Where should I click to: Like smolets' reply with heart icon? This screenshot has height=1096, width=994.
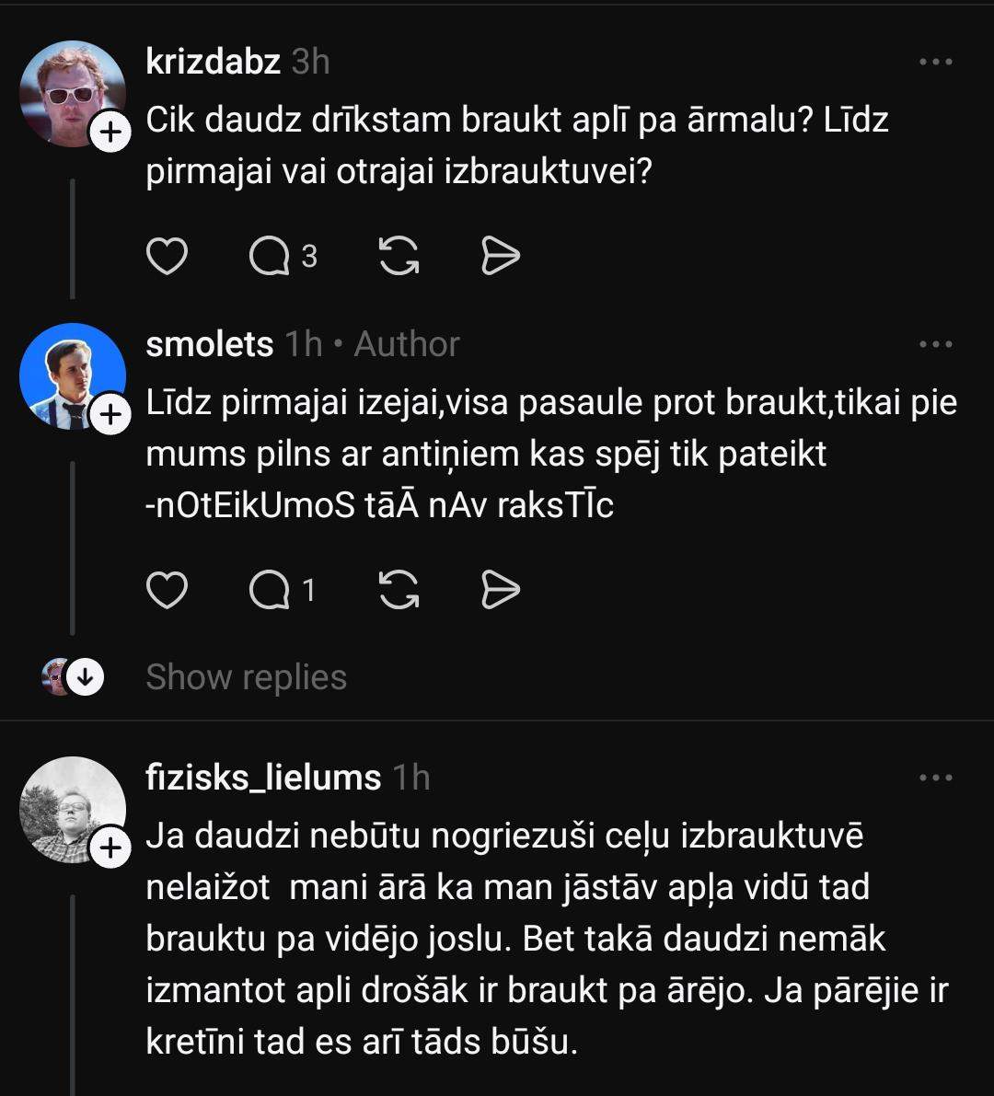point(168,591)
